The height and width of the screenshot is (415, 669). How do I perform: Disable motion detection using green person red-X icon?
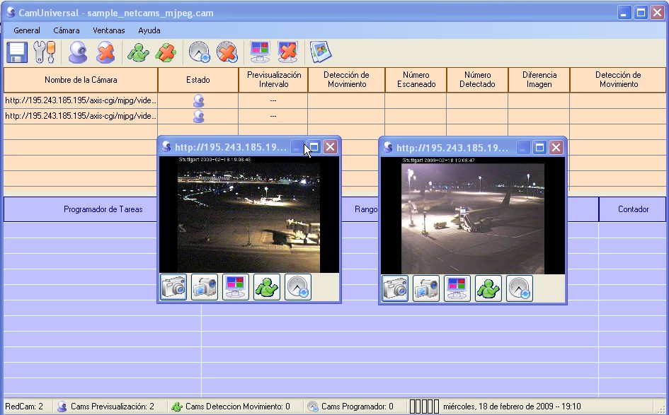(166, 52)
